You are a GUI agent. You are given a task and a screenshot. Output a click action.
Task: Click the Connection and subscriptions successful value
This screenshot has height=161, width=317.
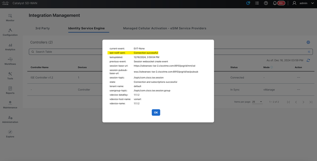click(x=155, y=82)
